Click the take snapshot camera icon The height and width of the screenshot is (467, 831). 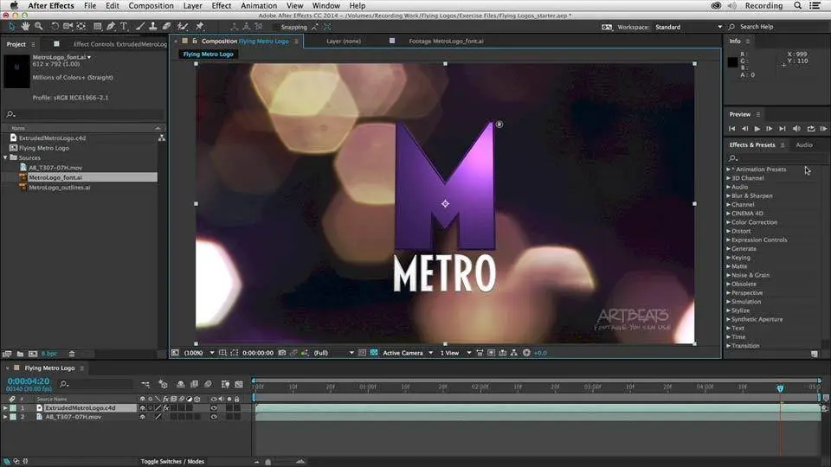click(282, 353)
